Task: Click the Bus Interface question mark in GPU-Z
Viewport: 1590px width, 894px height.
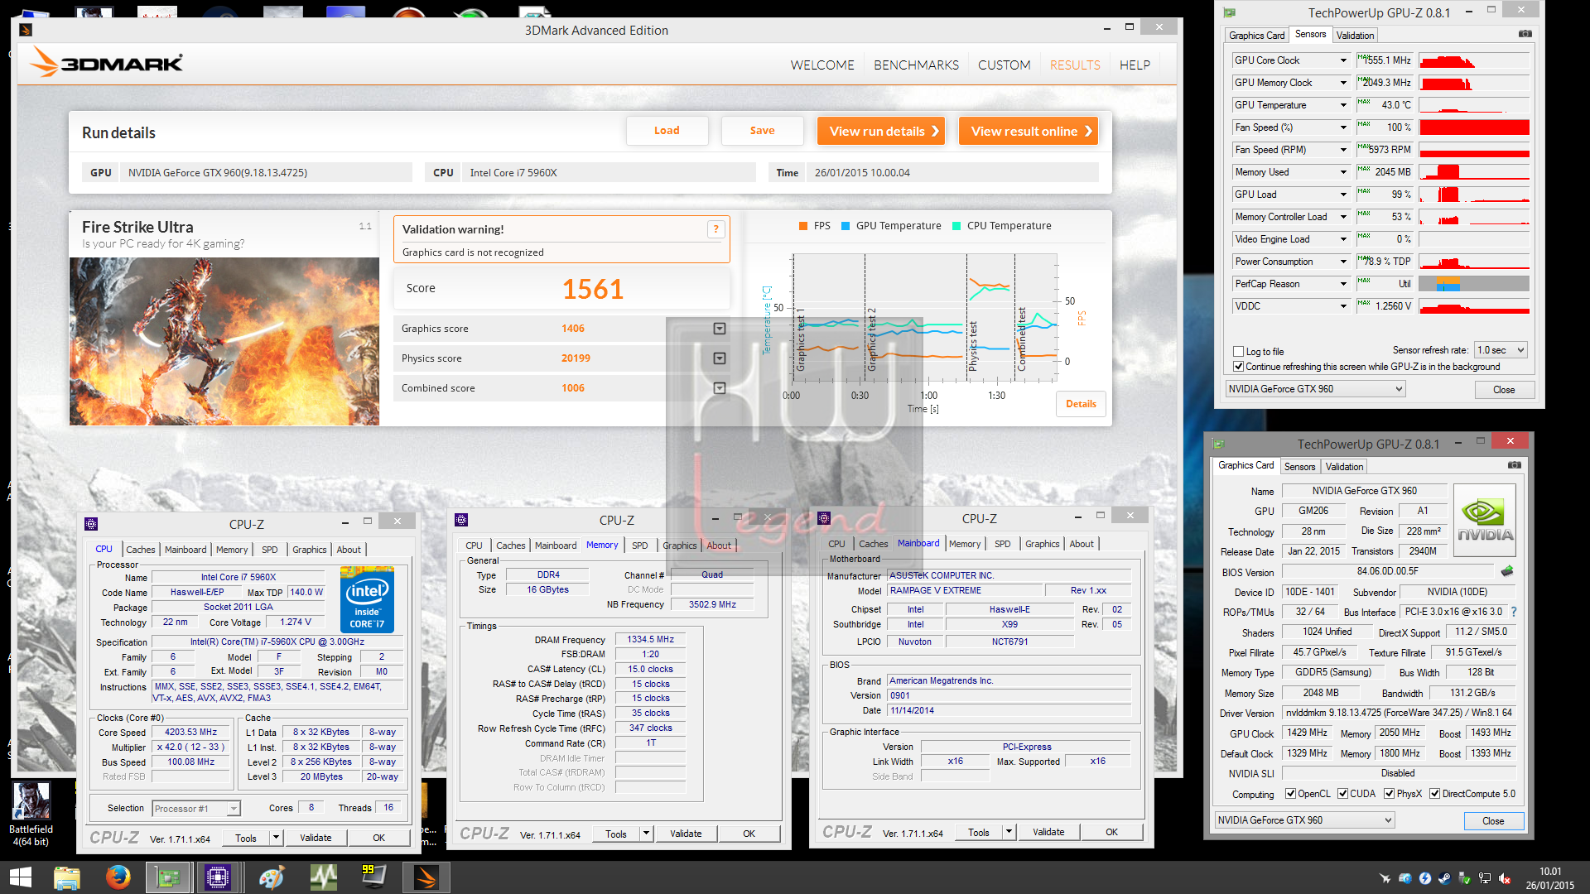Action: tap(1514, 612)
